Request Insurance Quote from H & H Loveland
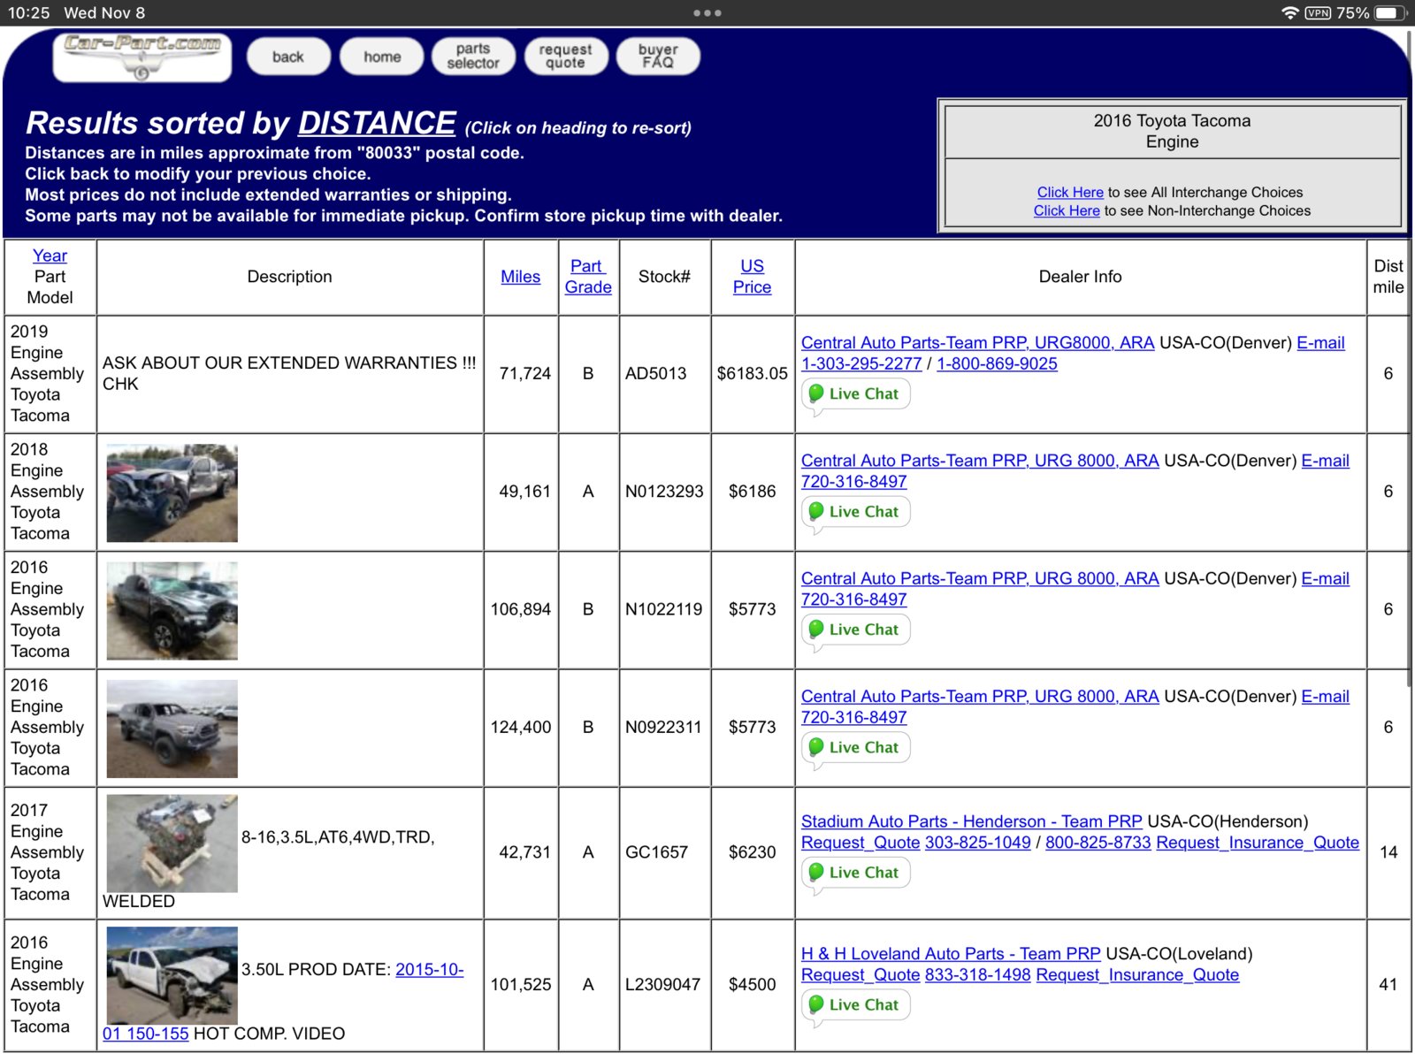 coord(1137,975)
